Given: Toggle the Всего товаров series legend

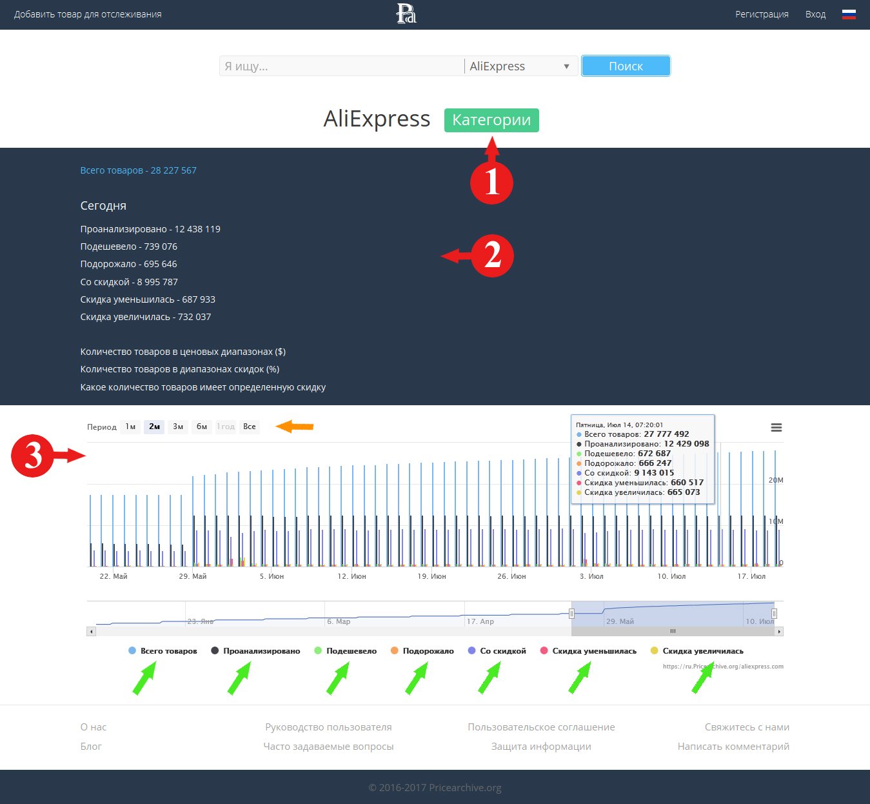Looking at the screenshot, I should coord(163,651).
